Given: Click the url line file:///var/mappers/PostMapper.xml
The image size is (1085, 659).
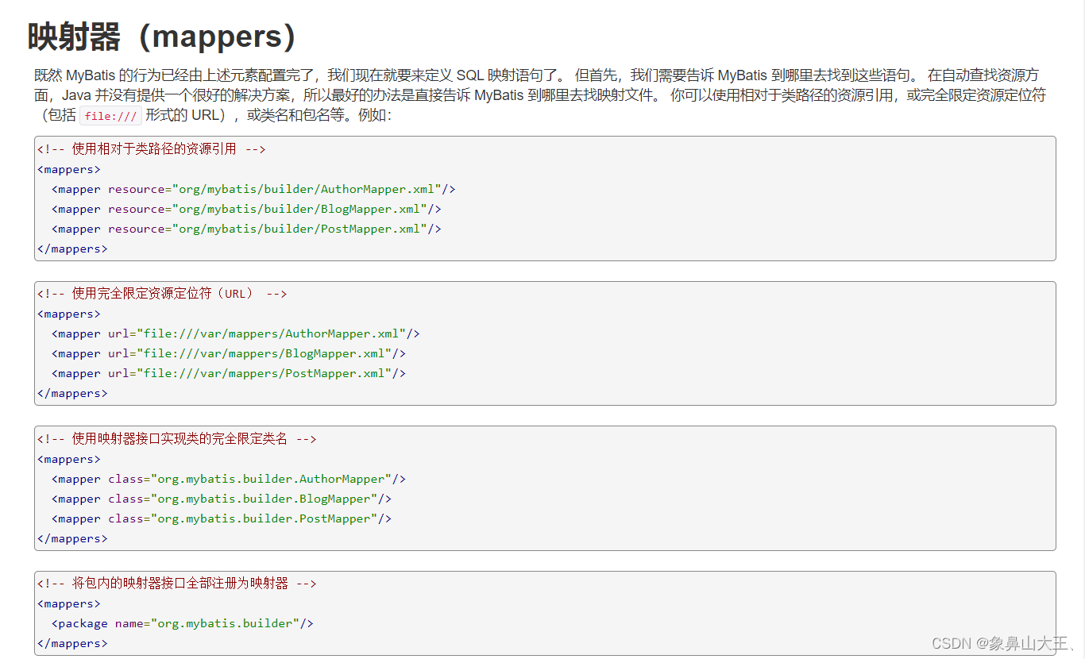Looking at the screenshot, I should point(229,373).
